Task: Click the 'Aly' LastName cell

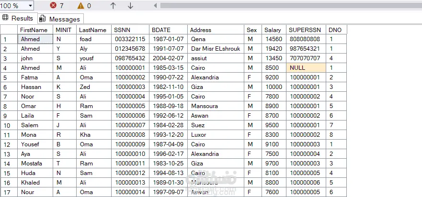Action: pyautogui.click(x=94, y=49)
